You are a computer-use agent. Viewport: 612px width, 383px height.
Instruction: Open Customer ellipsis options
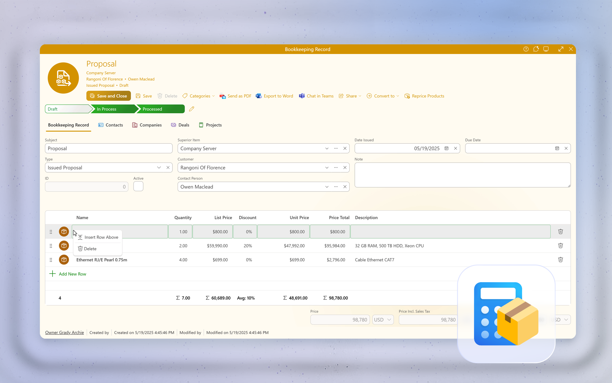[336, 168]
